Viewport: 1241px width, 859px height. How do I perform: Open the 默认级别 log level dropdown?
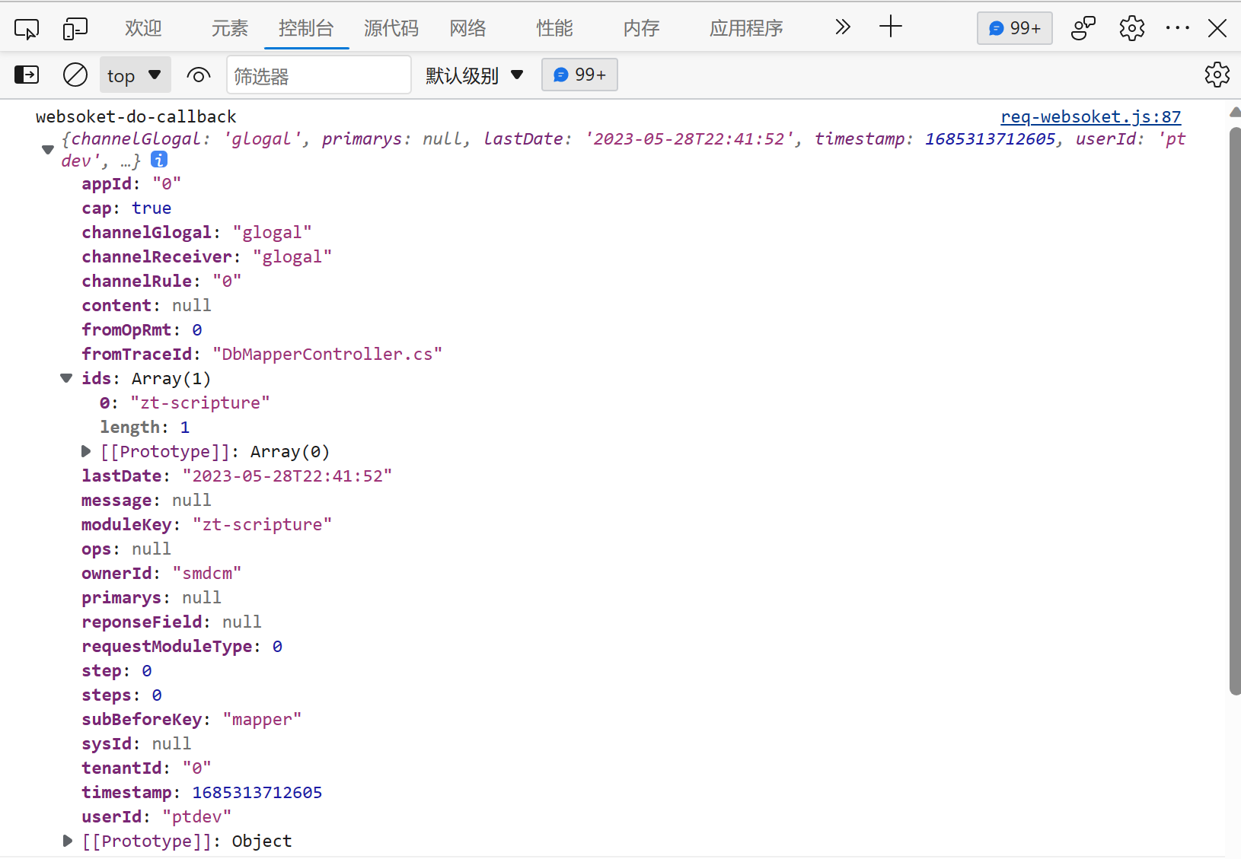pos(474,75)
